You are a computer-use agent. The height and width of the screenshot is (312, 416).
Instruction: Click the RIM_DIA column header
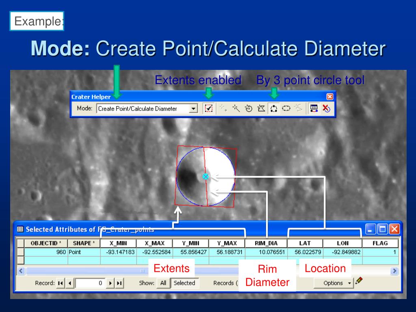click(x=266, y=243)
